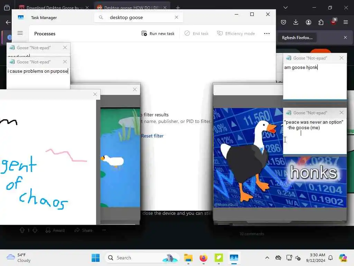Close the 'am goose hjonk' Not-epad window

[x=341, y=58]
